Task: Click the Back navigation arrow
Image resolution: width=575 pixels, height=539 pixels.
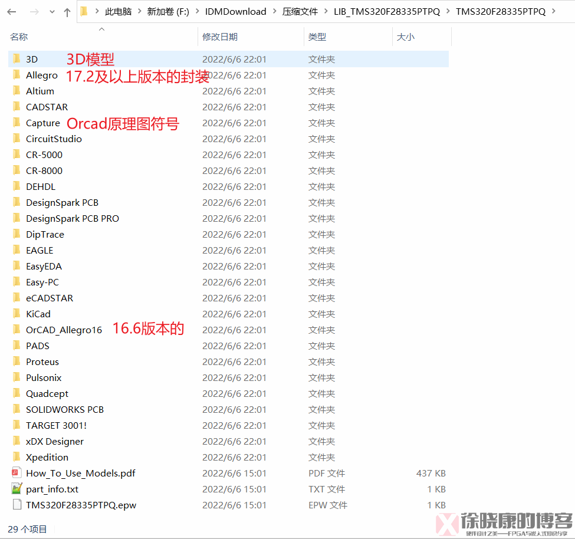Action: point(12,12)
